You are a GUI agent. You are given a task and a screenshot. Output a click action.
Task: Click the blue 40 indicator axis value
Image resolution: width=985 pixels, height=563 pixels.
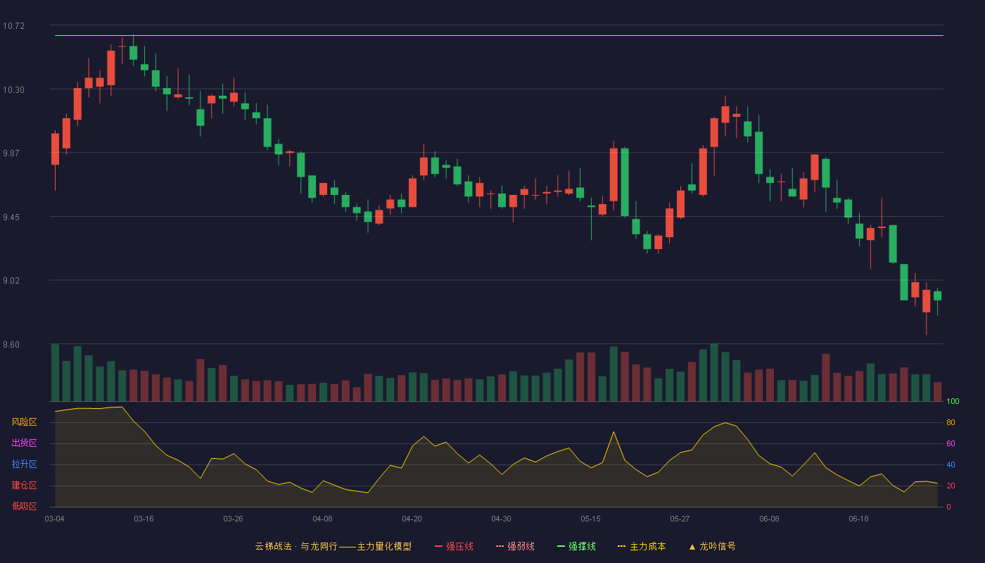pyautogui.click(x=951, y=464)
